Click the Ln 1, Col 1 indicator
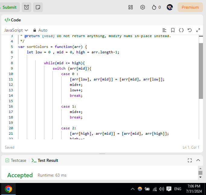 pos(191,147)
